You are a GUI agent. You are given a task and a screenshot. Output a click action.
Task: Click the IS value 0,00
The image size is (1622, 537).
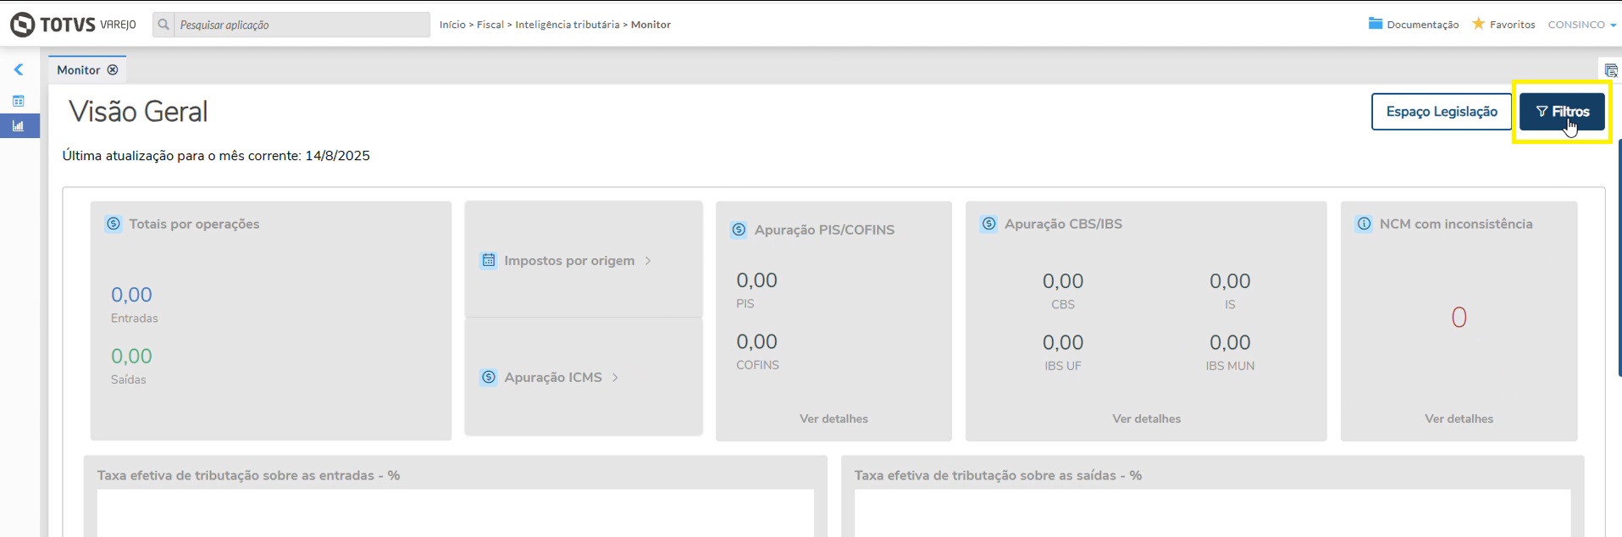pyautogui.click(x=1230, y=281)
